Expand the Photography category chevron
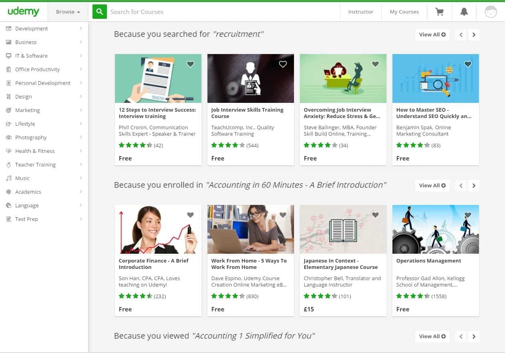This screenshot has width=505, height=353. [x=81, y=137]
